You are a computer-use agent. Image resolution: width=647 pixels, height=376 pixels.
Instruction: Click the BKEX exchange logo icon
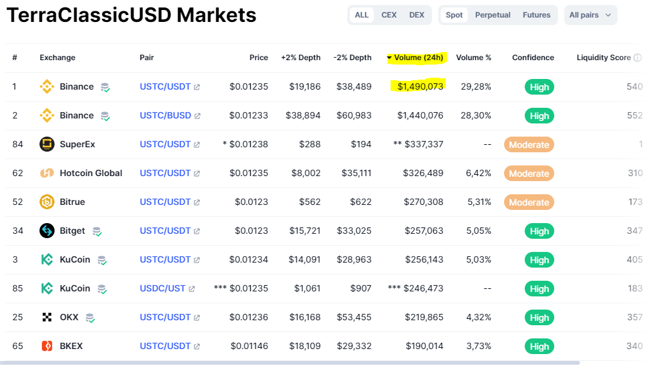click(x=47, y=347)
